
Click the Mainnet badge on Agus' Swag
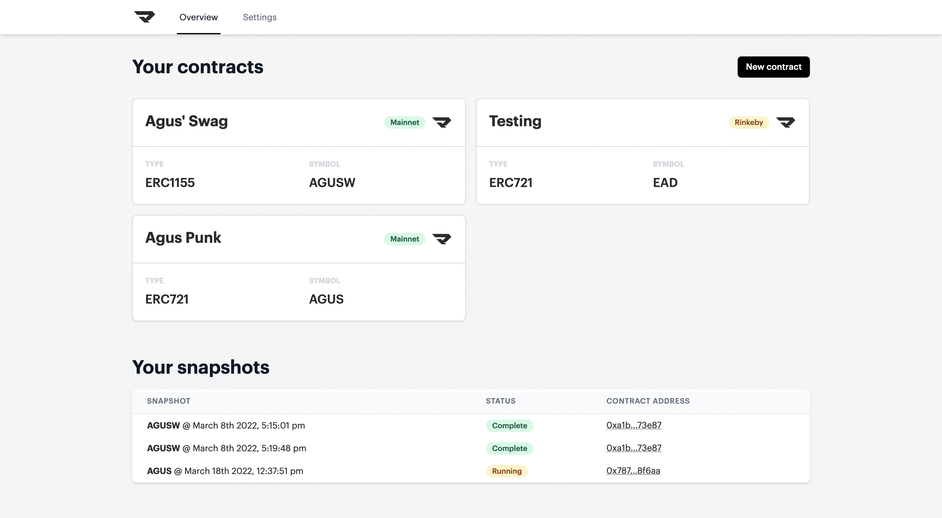click(x=404, y=122)
